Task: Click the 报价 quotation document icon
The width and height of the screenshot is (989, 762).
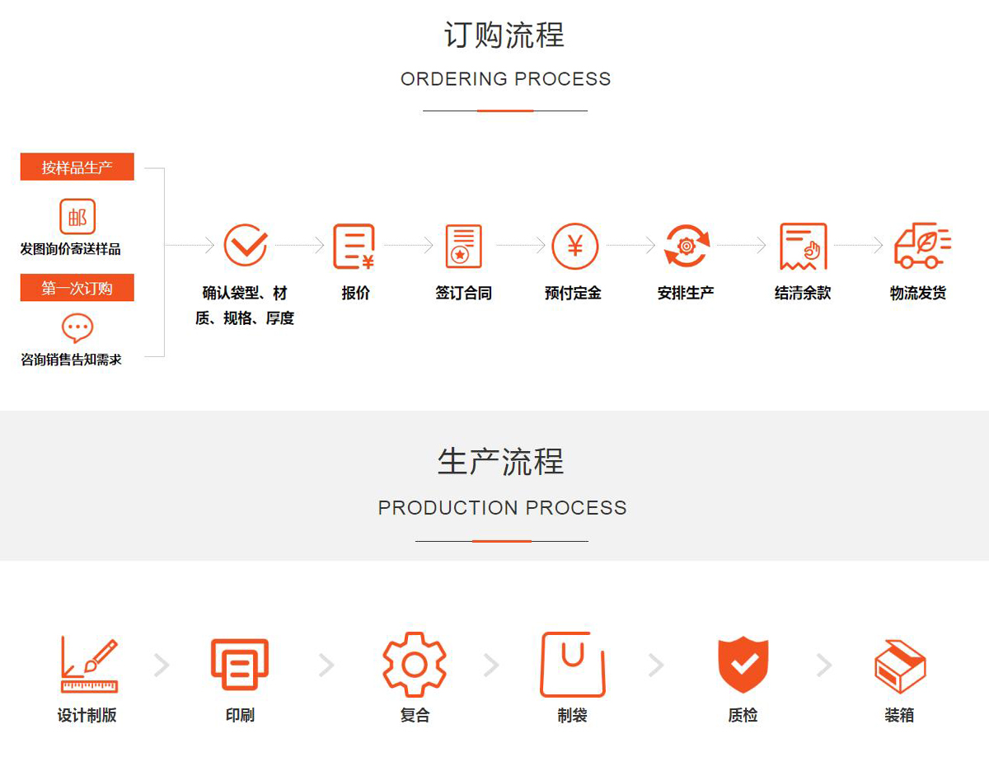Action: 354,246
